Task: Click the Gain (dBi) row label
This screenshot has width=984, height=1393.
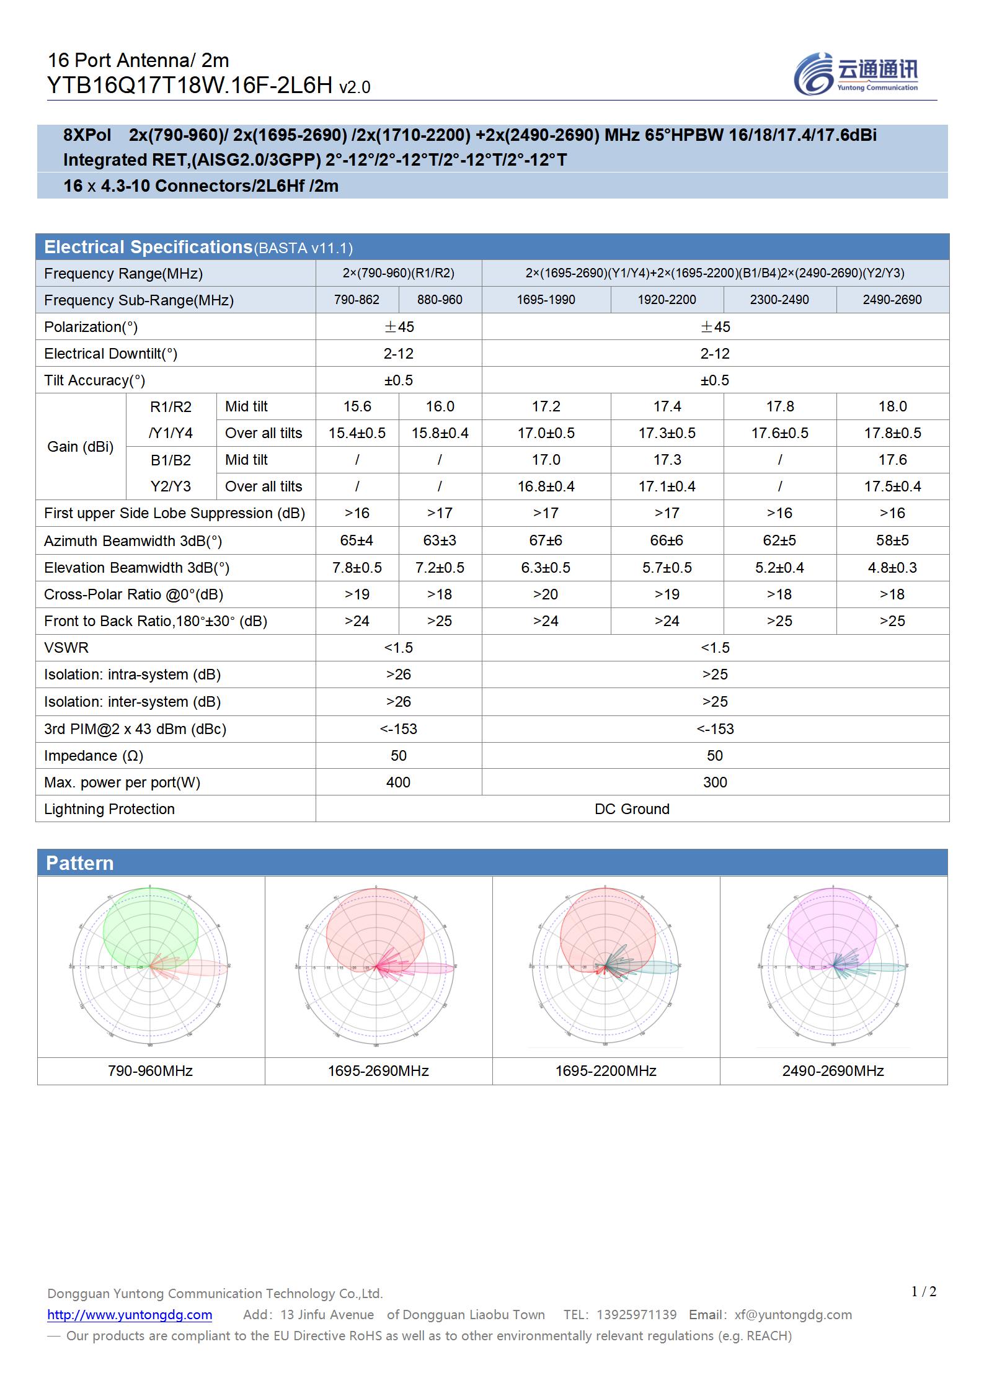Action: click(x=81, y=447)
